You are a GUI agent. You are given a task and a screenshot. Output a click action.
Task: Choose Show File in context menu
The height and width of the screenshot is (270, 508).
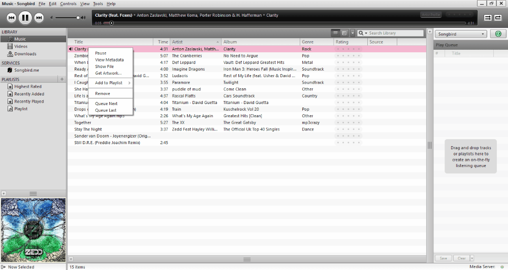[110, 66]
